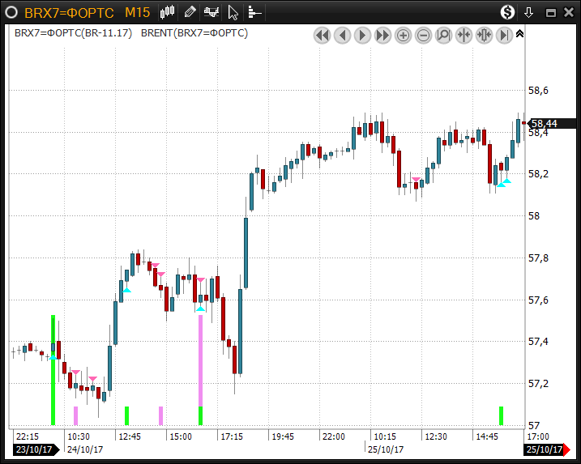Click the magnifier zoom-area tool

click(443, 35)
